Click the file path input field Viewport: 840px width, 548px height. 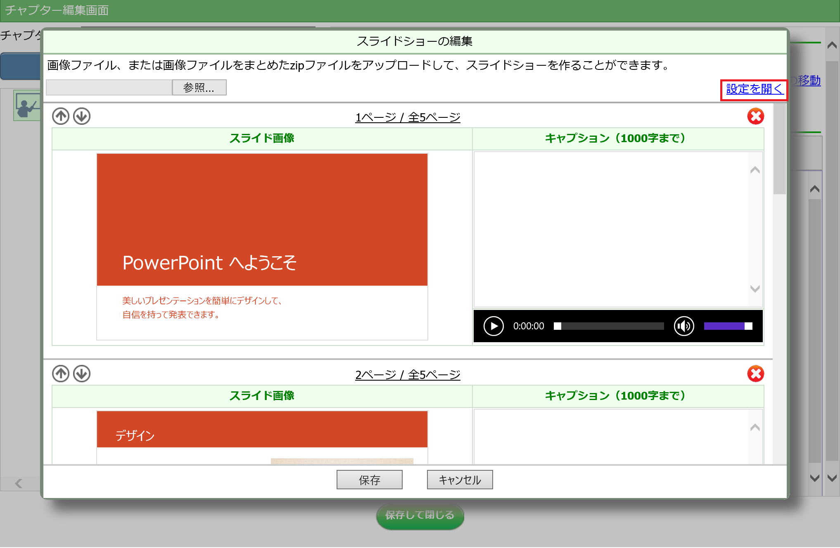109,88
